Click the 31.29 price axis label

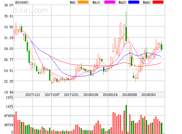point(8,38)
